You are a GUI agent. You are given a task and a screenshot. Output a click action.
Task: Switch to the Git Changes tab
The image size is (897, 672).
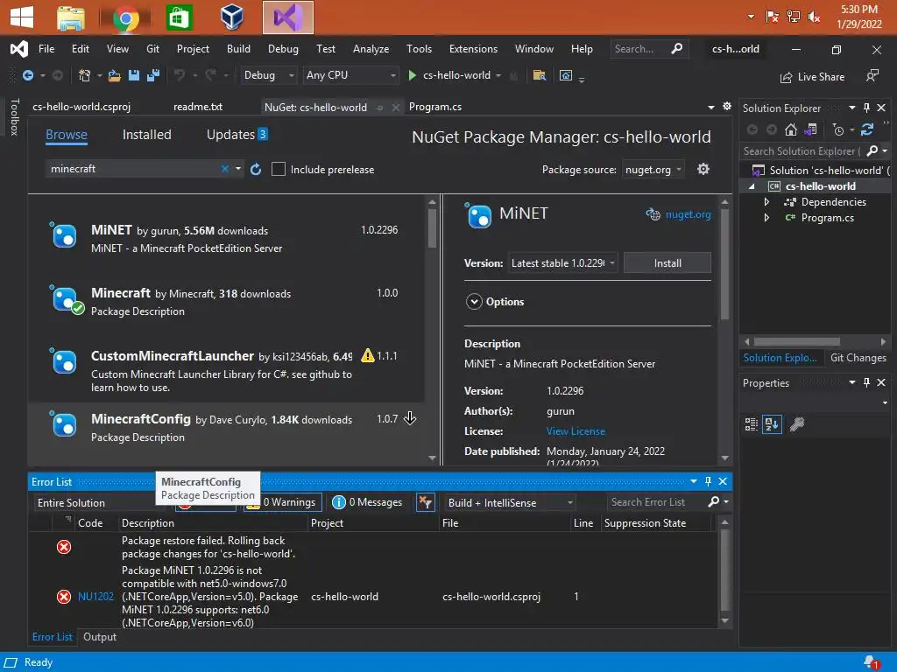coord(858,358)
